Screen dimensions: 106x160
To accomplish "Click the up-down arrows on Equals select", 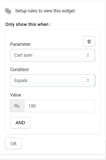I will point(88,81).
